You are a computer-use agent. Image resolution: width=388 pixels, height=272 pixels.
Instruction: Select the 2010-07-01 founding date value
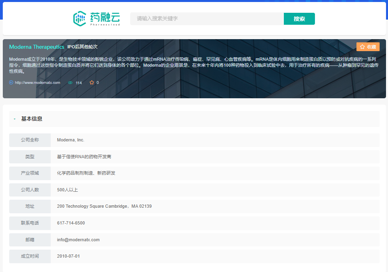[68, 256]
